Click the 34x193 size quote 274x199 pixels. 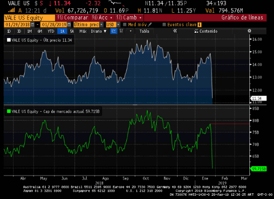[x=216, y=3]
